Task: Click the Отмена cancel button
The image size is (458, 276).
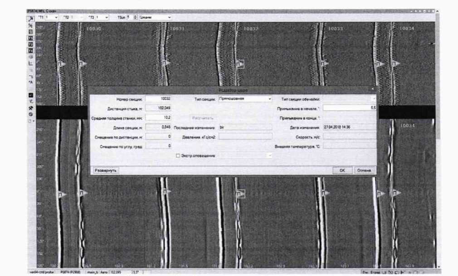Action: (364, 171)
